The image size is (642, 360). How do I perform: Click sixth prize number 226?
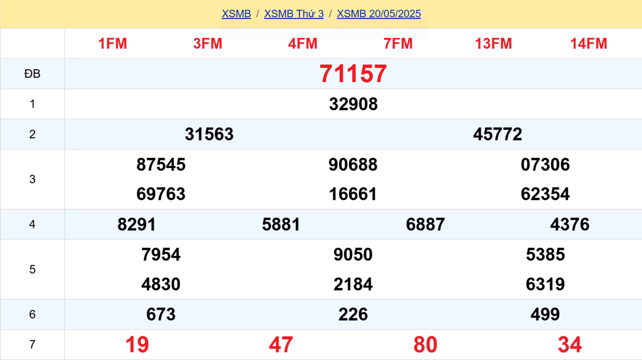pyautogui.click(x=353, y=315)
